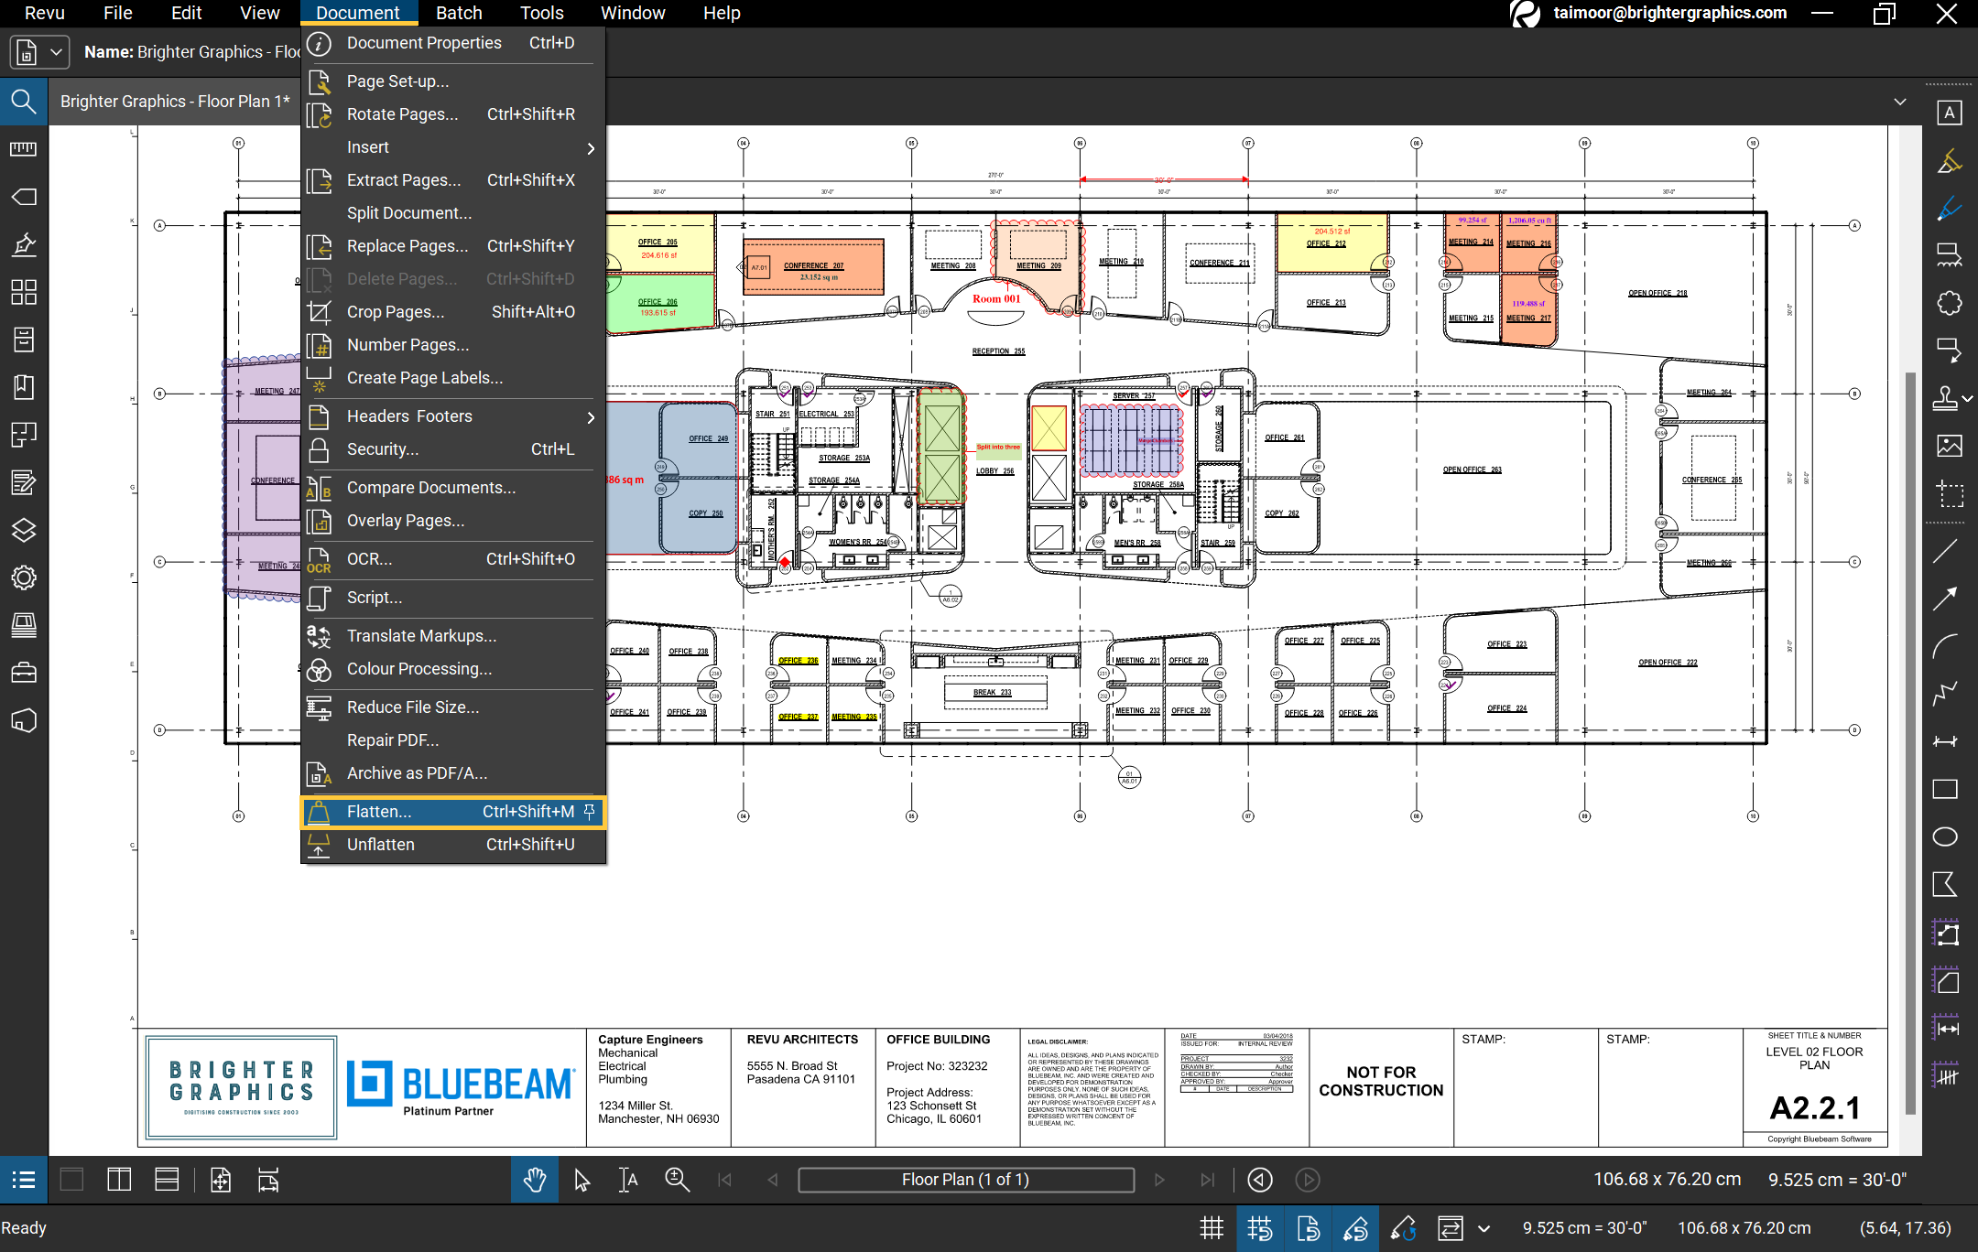Toggle Sync views in status bar
Viewport: 1978px width, 1252px height.
click(x=1451, y=1228)
